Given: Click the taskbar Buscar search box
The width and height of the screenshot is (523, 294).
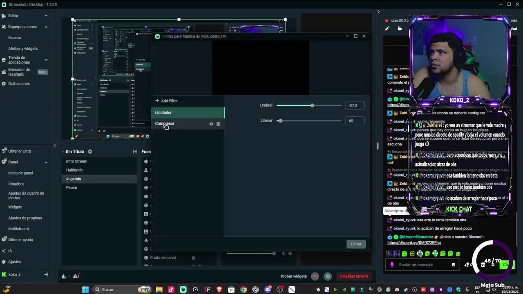Looking at the screenshot, I should (122, 290).
